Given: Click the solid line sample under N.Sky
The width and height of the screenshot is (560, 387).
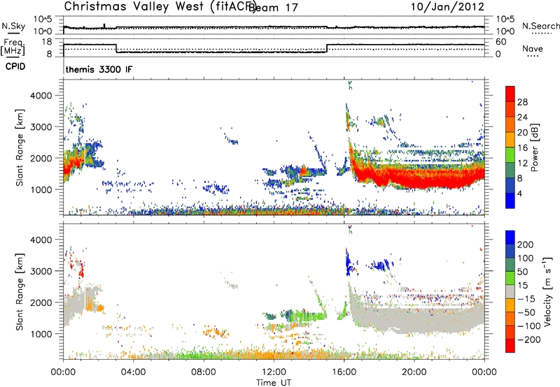Looking at the screenshot, I should pos(14,33).
